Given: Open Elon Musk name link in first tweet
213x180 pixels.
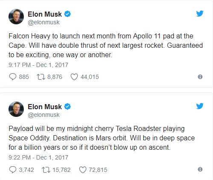Looking at the screenshot, I should tap(45, 14).
